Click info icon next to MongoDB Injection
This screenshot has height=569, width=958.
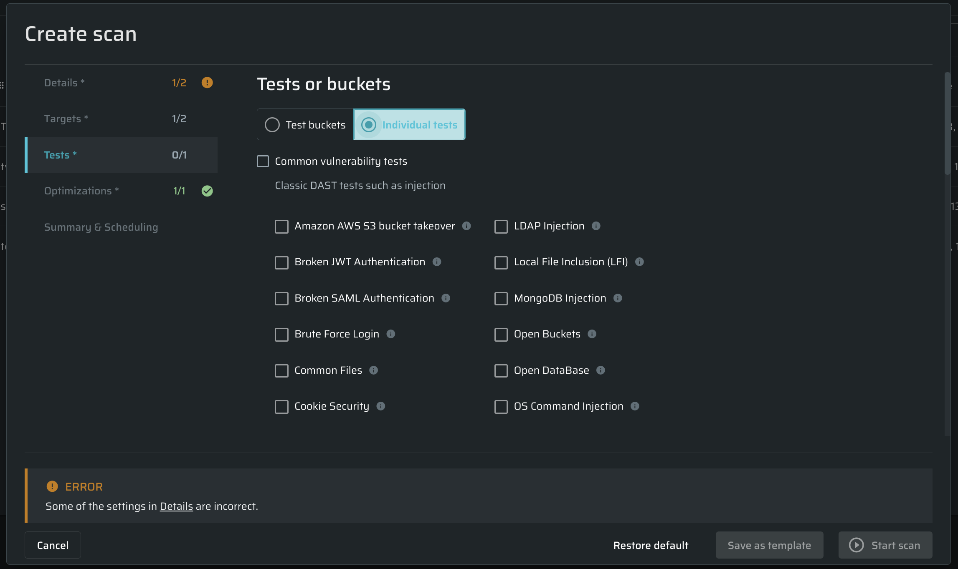click(618, 298)
